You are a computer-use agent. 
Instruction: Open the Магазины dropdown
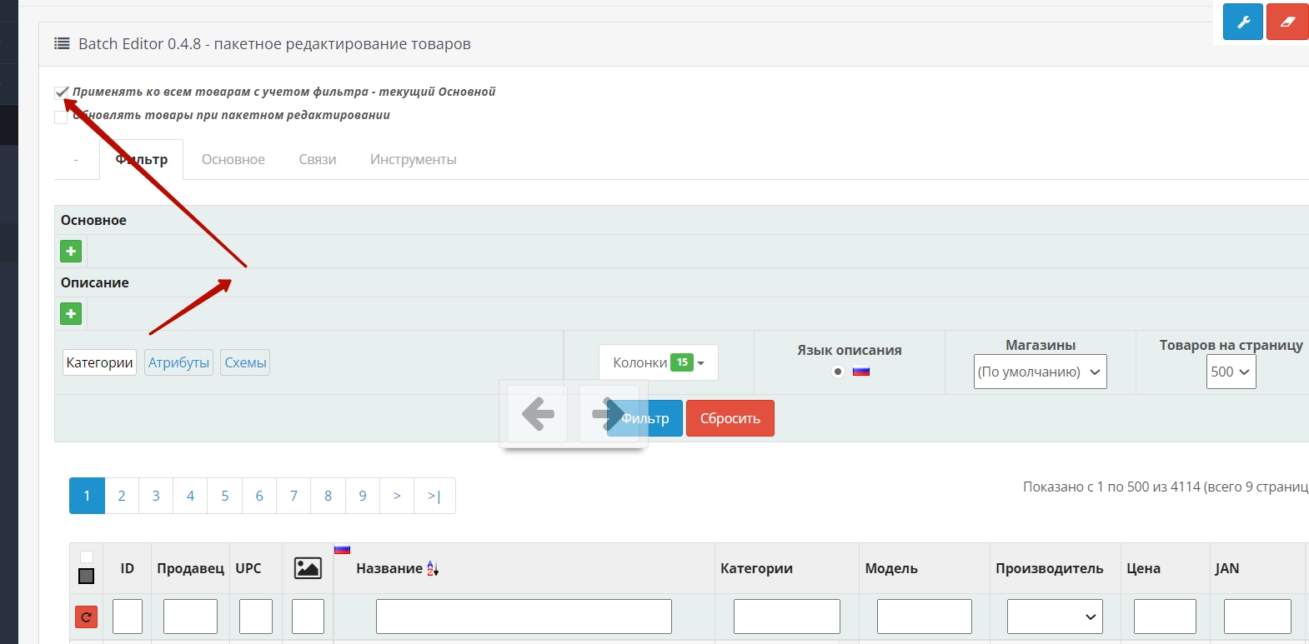pyautogui.click(x=1040, y=372)
